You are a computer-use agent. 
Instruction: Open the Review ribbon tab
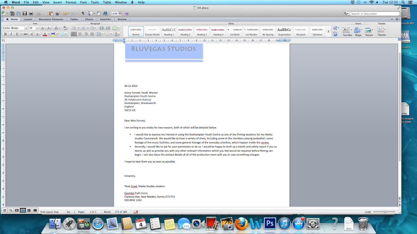coord(122,19)
